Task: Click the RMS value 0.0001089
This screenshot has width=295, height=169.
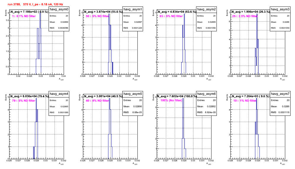Action: [63, 113]
